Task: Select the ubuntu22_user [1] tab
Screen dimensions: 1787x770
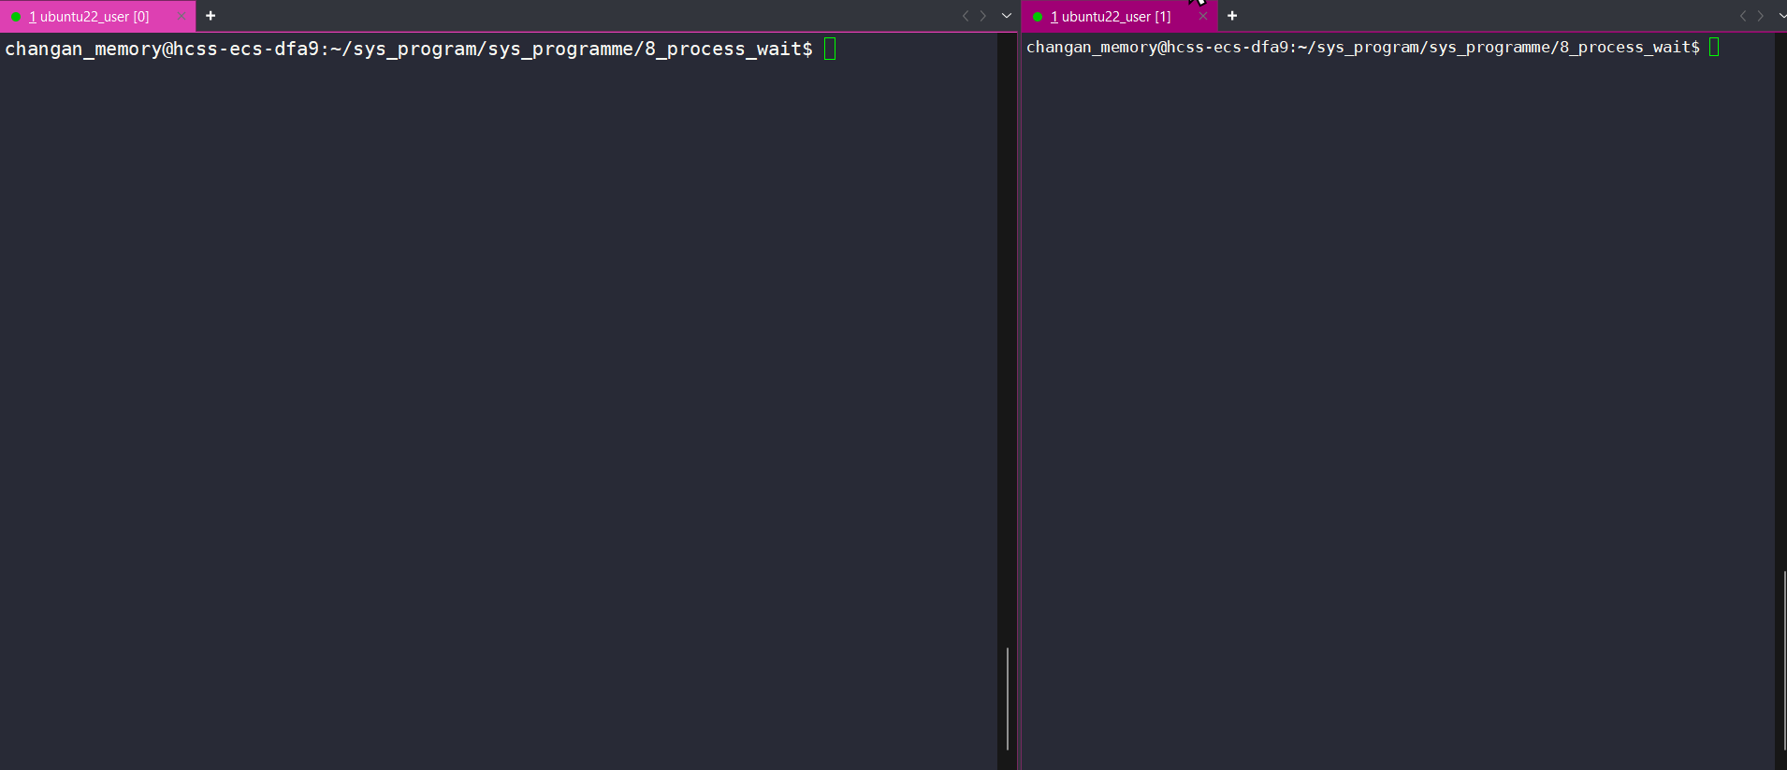Action: pyautogui.click(x=1119, y=16)
